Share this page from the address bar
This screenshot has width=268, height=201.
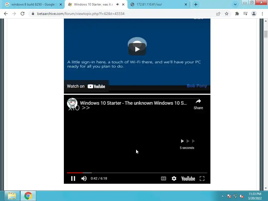point(218,14)
